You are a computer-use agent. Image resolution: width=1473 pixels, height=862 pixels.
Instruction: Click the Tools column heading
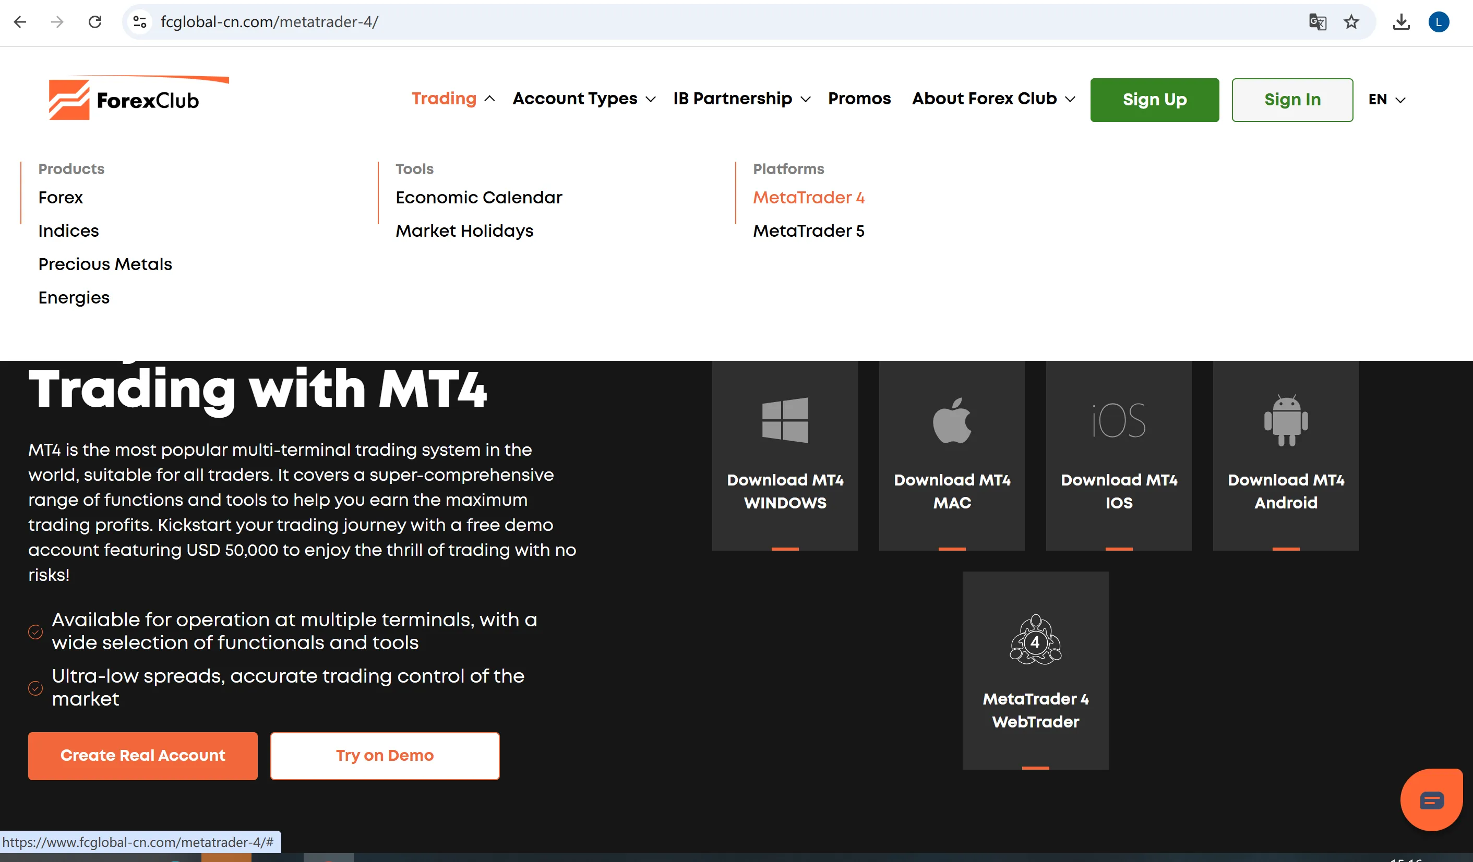point(414,169)
